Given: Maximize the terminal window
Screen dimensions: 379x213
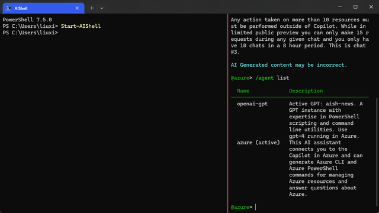Looking at the screenshot, I should [355, 7].
